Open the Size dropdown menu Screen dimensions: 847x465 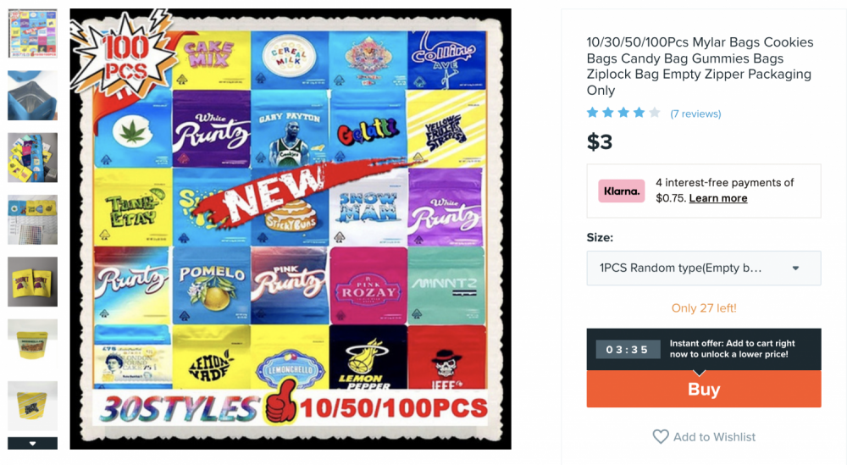pyautogui.click(x=704, y=268)
